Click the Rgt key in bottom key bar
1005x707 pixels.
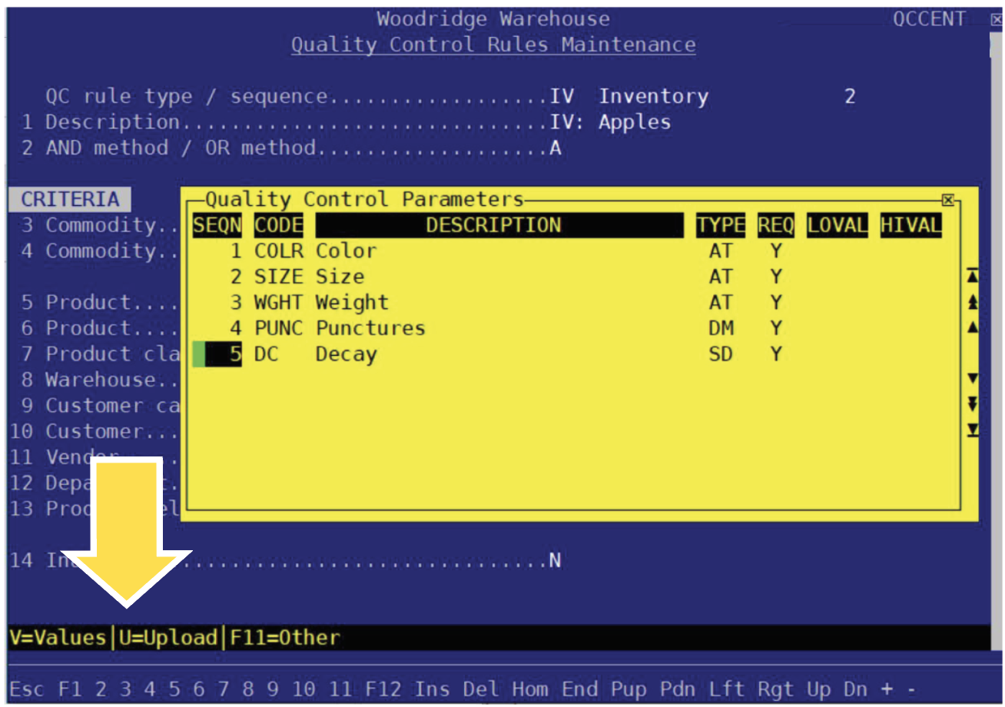point(777,689)
